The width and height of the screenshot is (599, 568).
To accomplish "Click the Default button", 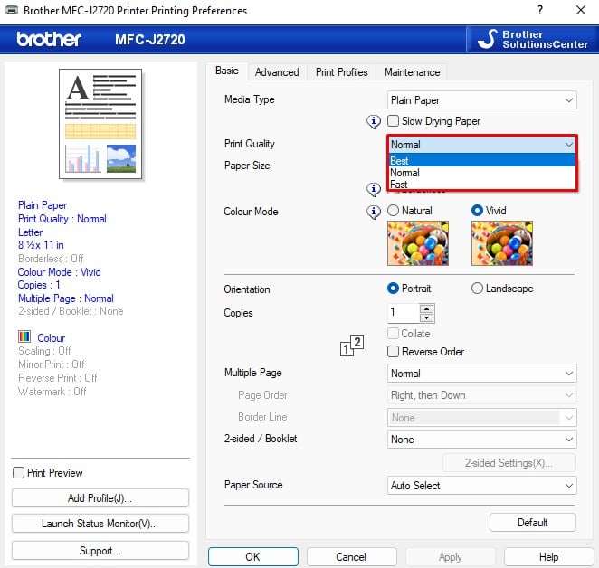I will [x=533, y=522].
